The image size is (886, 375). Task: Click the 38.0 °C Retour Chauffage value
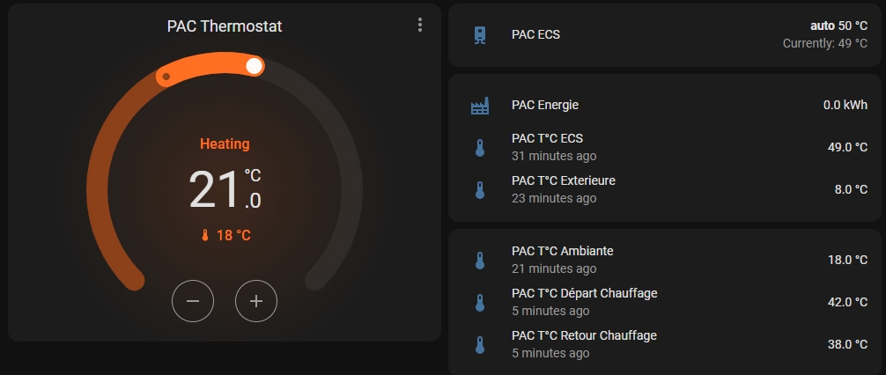coord(847,344)
